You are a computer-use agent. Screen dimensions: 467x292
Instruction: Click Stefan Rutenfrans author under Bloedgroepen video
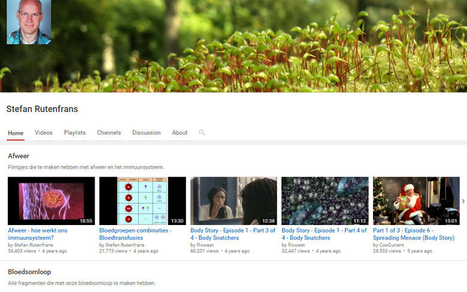pos(125,245)
